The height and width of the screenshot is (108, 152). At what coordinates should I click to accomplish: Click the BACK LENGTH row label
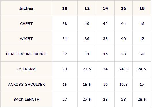pyautogui.click(x=26, y=100)
